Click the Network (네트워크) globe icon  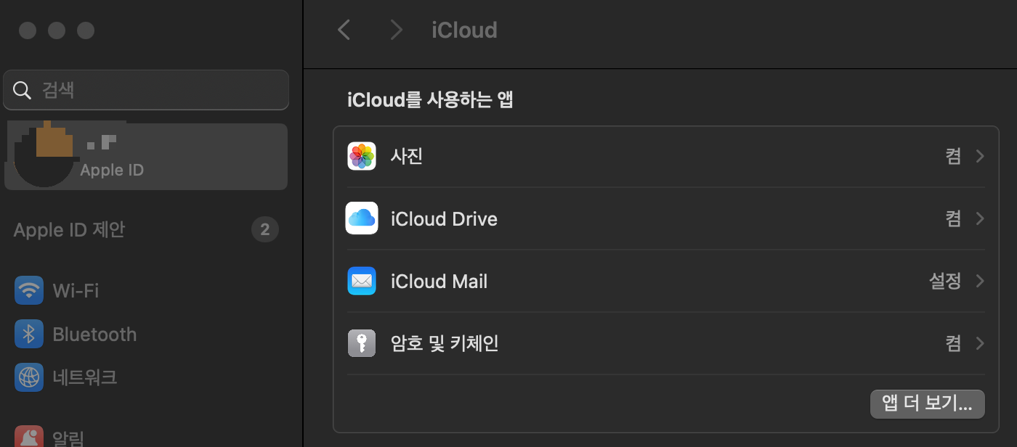click(29, 377)
